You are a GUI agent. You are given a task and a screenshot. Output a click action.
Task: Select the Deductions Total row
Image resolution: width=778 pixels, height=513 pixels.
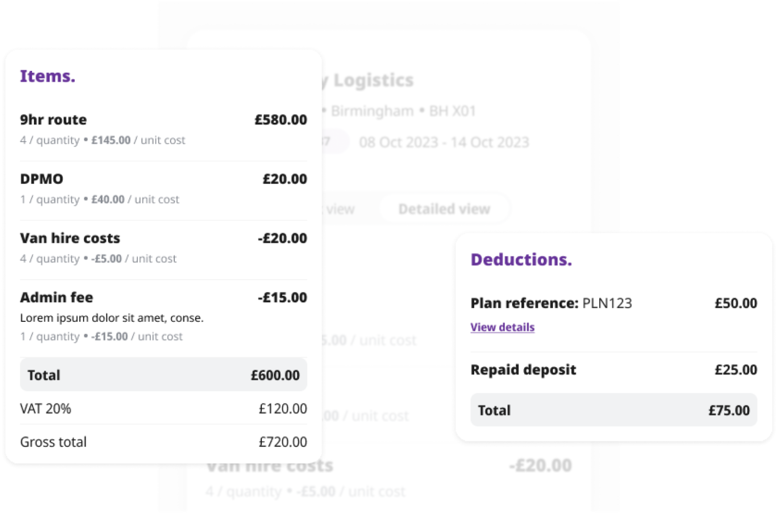click(613, 410)
